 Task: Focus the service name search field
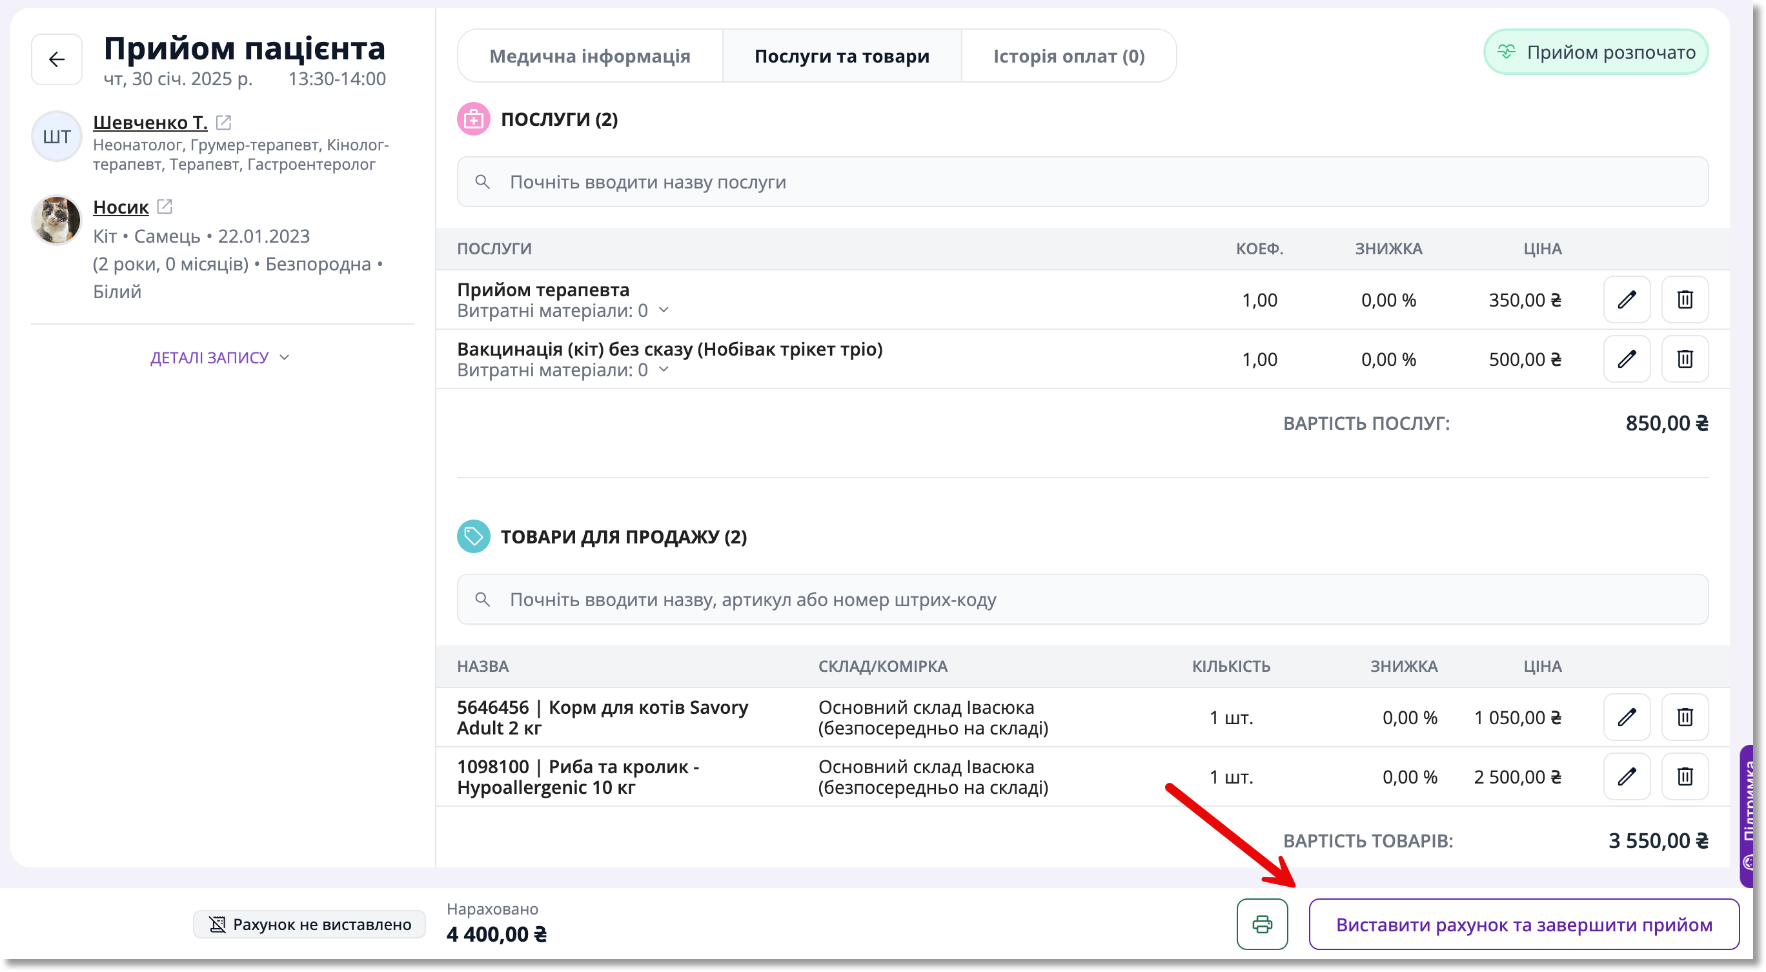(1082, 181)
